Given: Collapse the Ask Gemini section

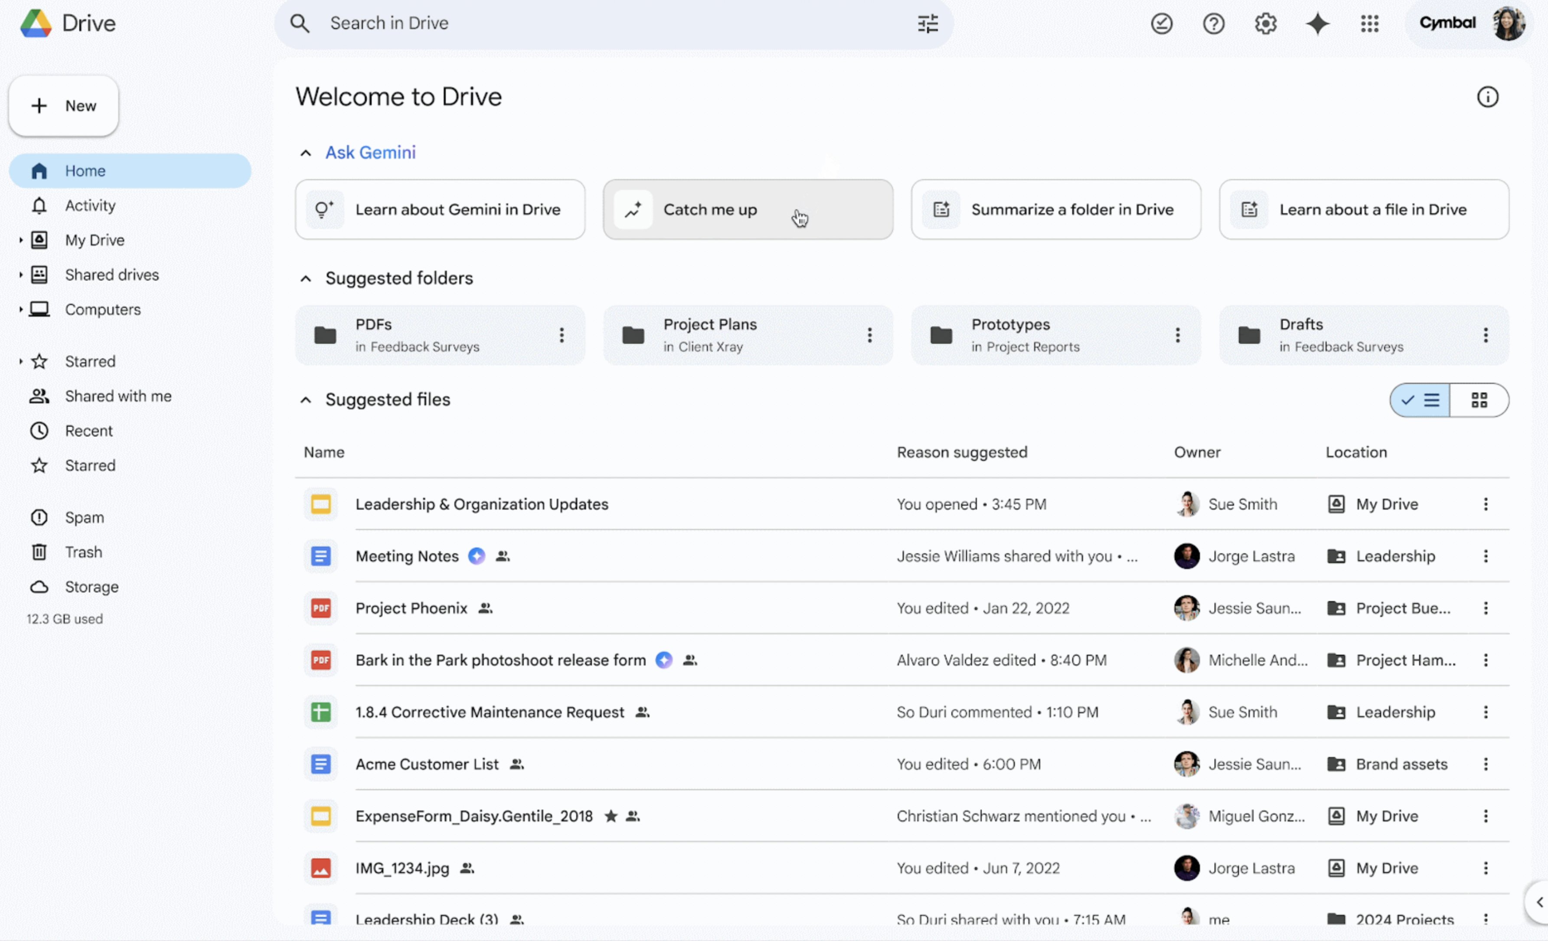Looking at the screenshot, I should [x=306, y=153].
